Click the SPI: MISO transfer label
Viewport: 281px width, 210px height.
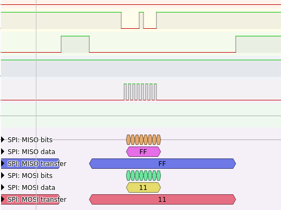37,163
